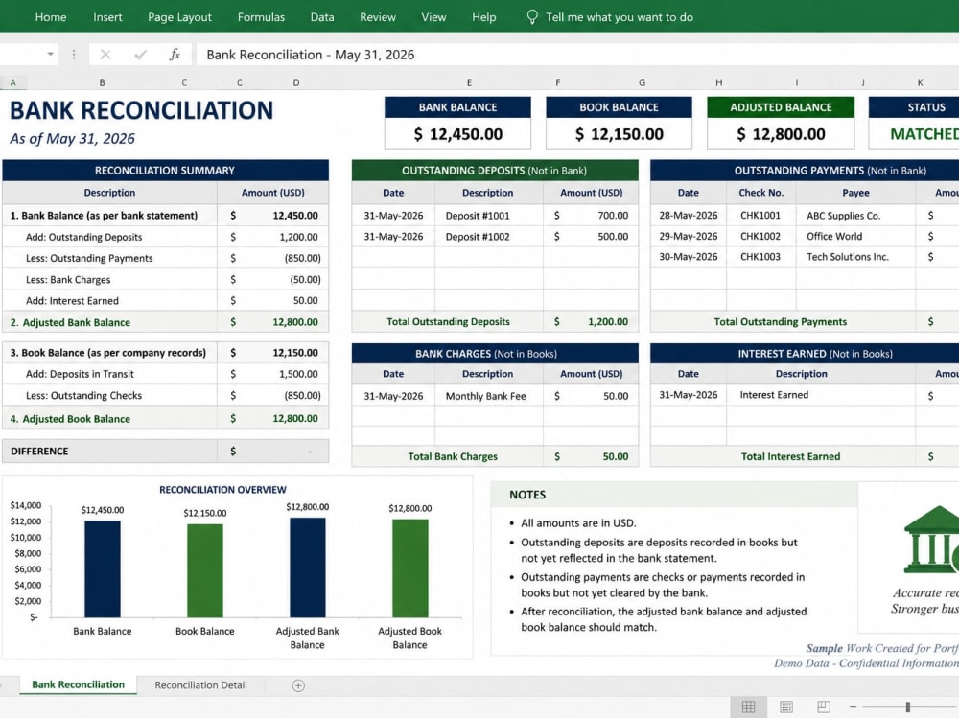Click the green bank building image
Viewport: 959px width, 718px height.
[931, 540]
